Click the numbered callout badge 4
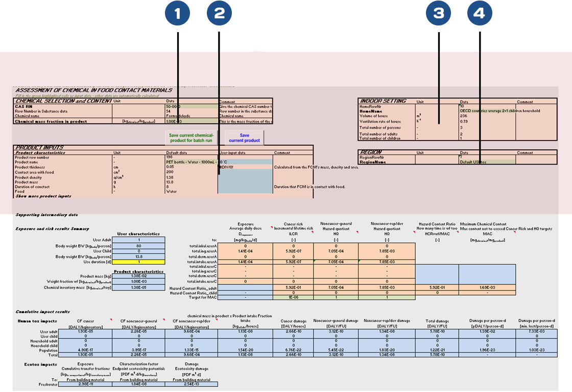 click(480, 14)
